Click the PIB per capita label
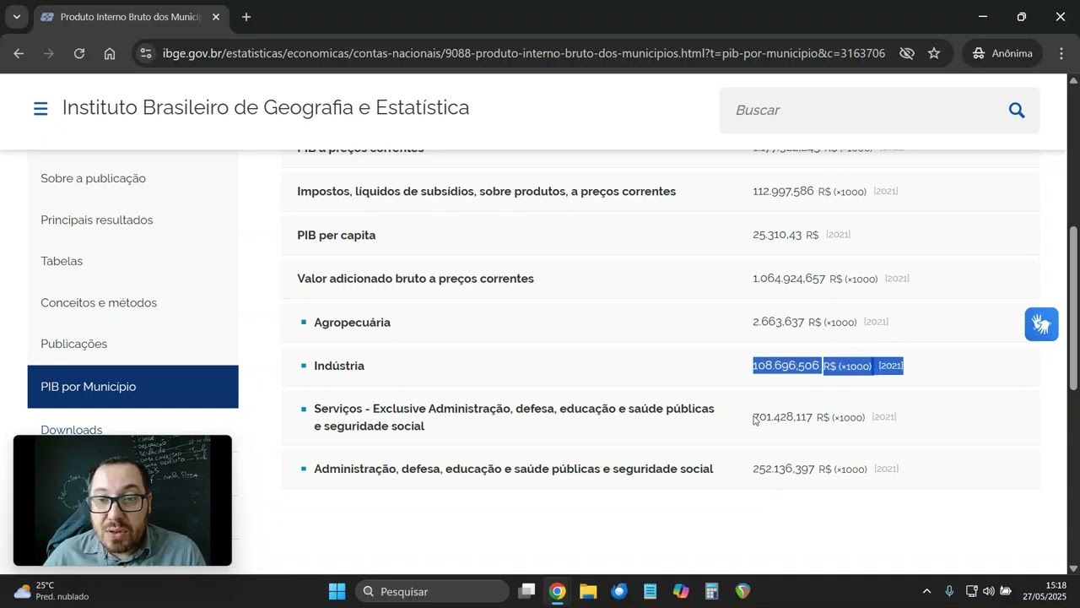This screenshot has height=608, width=1080. point(337,235)
